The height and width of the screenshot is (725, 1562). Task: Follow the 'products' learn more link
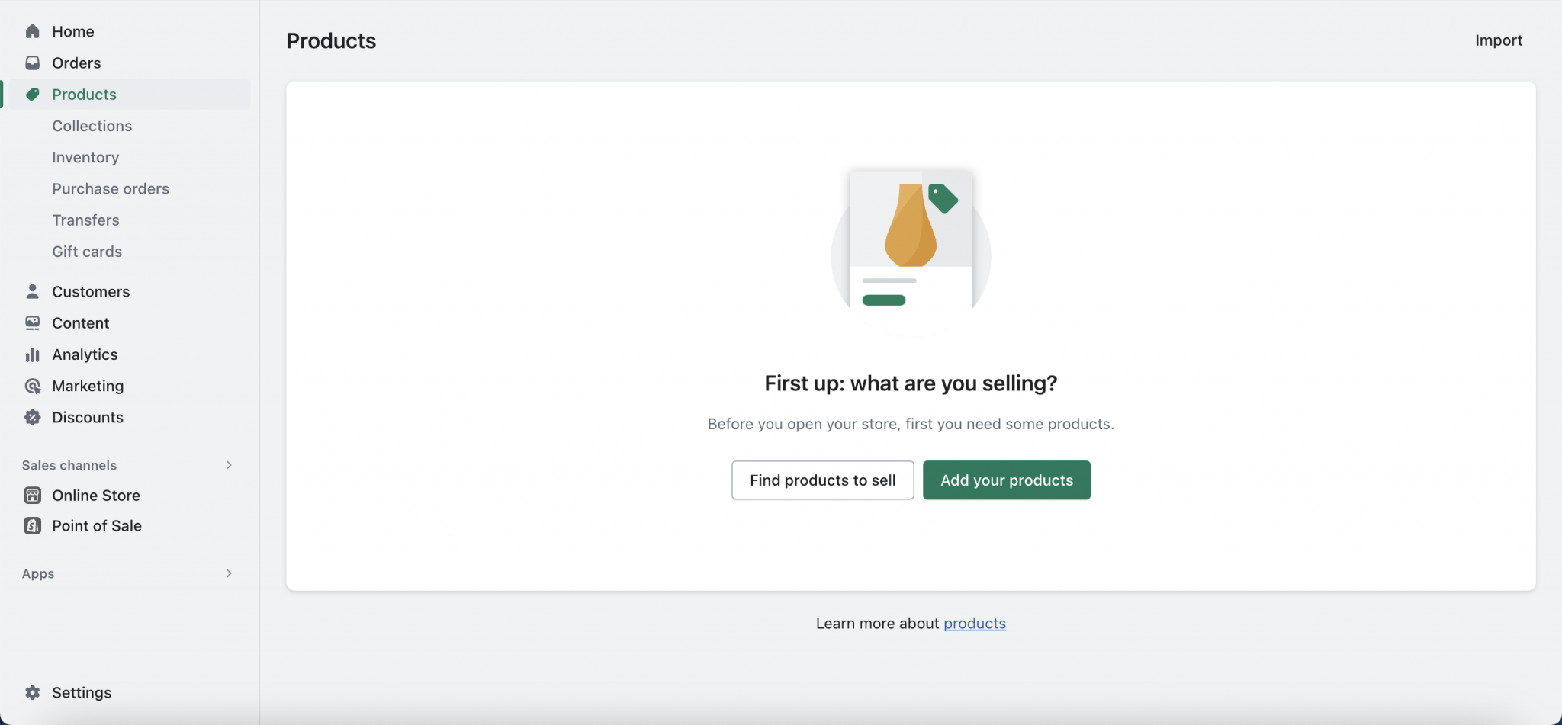coord(974,624)
